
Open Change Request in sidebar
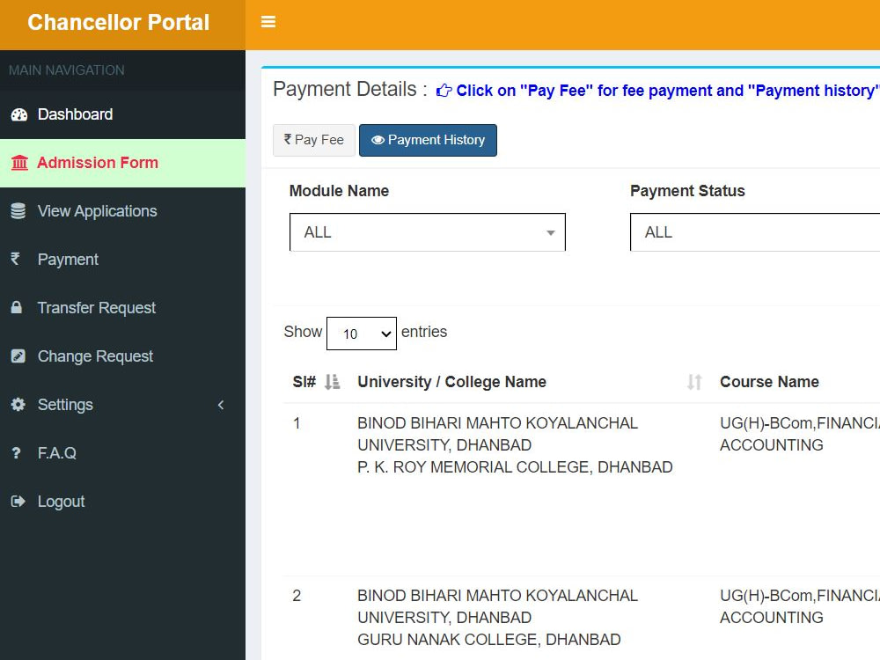[122, 356]
